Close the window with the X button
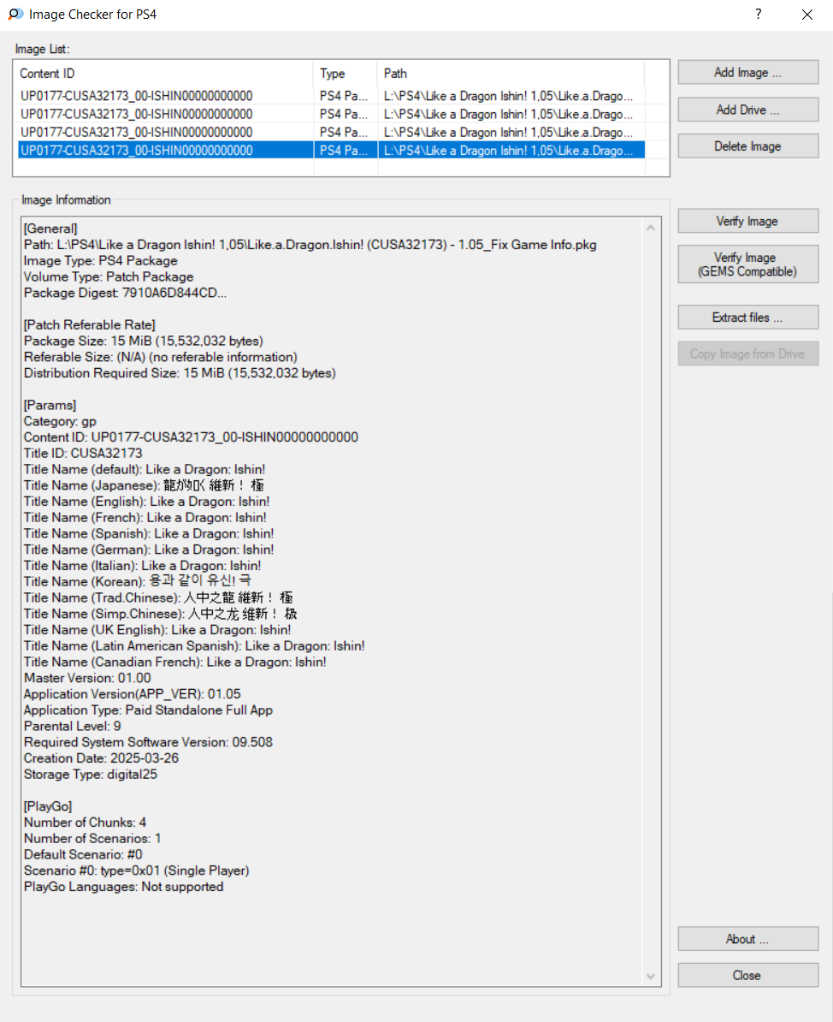 807,15
